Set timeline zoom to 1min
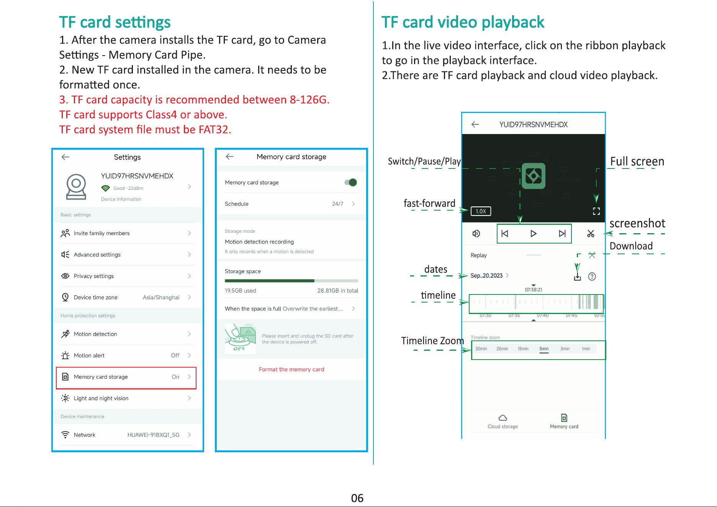 (x=586, y=349)
